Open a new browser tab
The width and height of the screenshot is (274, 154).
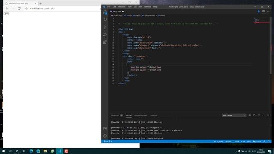(41, 3)
